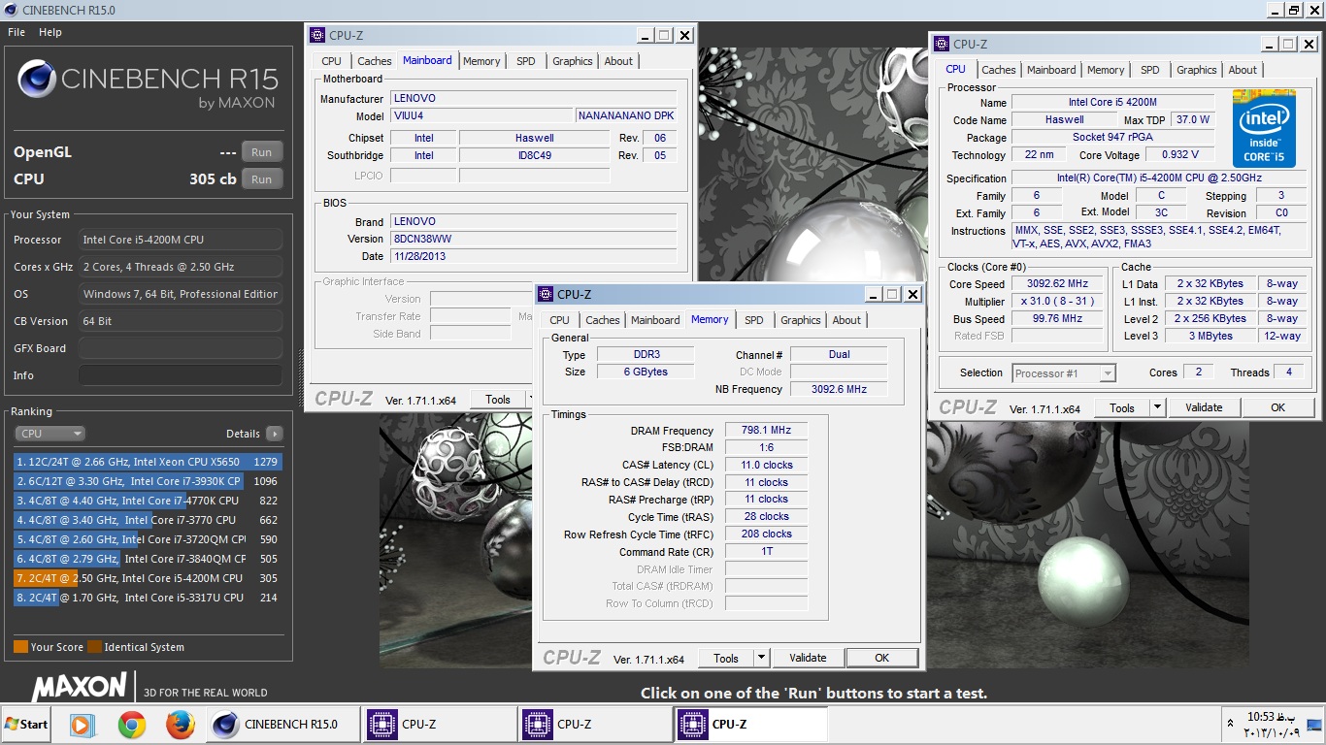Switch to Graphics tab in Memory window
Viewport: 1326px width, 745px height.
(x=801, y=320)
